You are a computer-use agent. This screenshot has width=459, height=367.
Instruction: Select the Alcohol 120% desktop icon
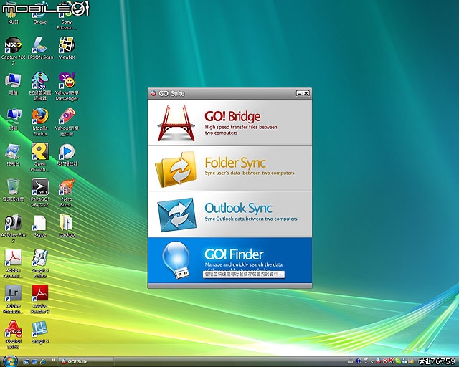(13, 335)
